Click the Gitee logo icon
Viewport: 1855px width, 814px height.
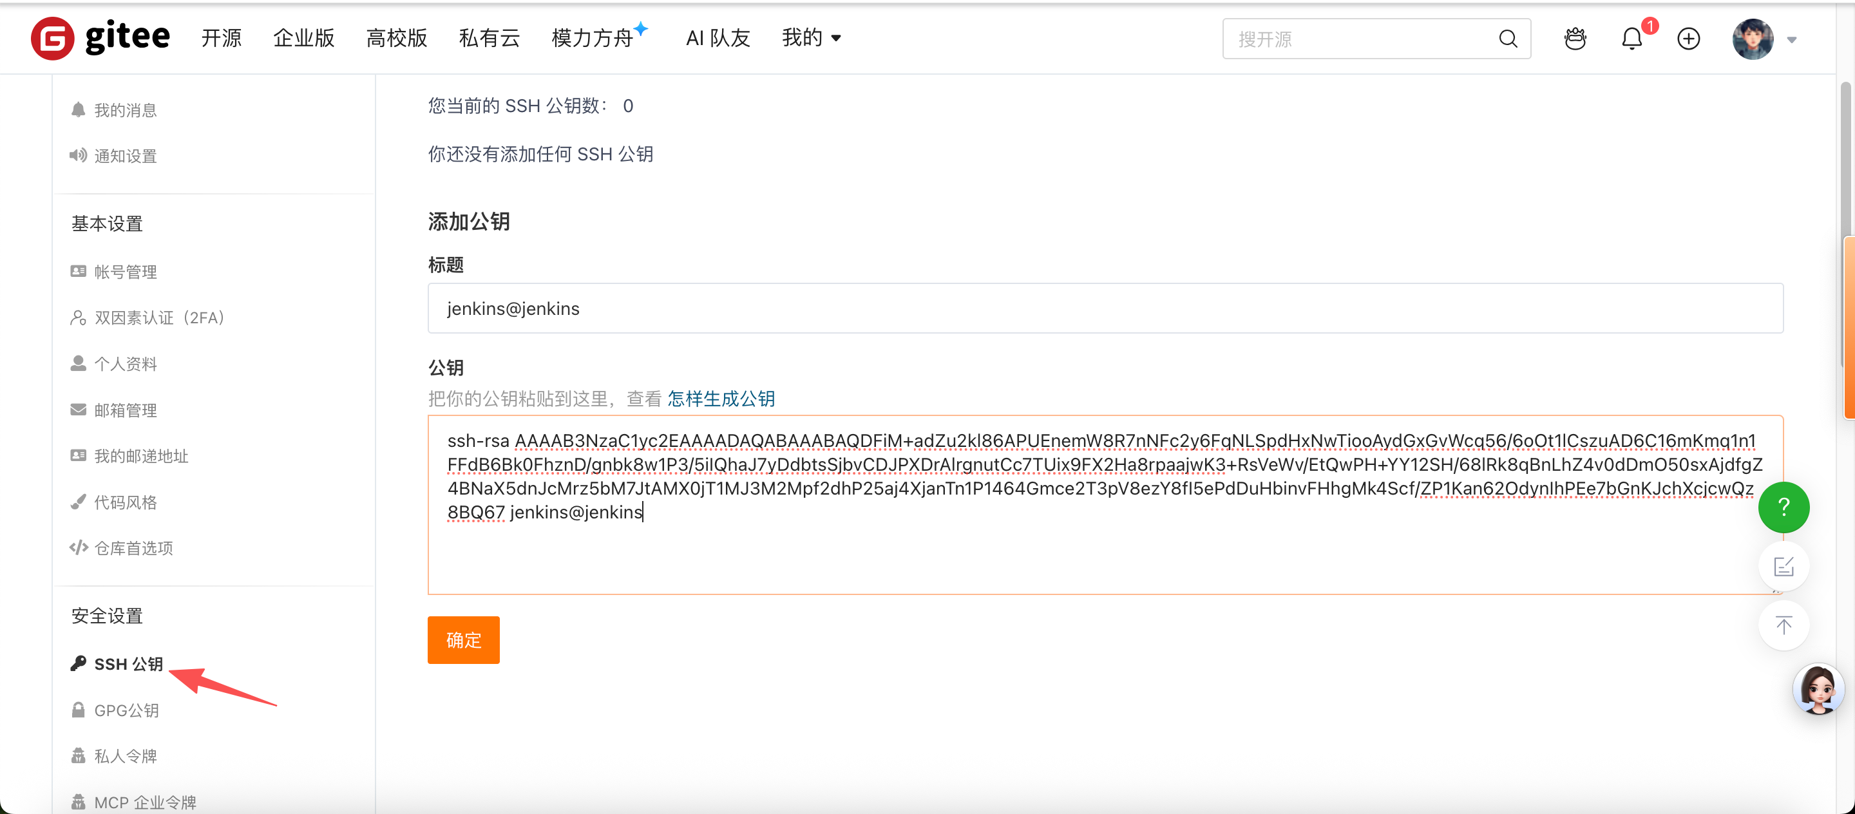pyautogui.click(x=52, y=38)
